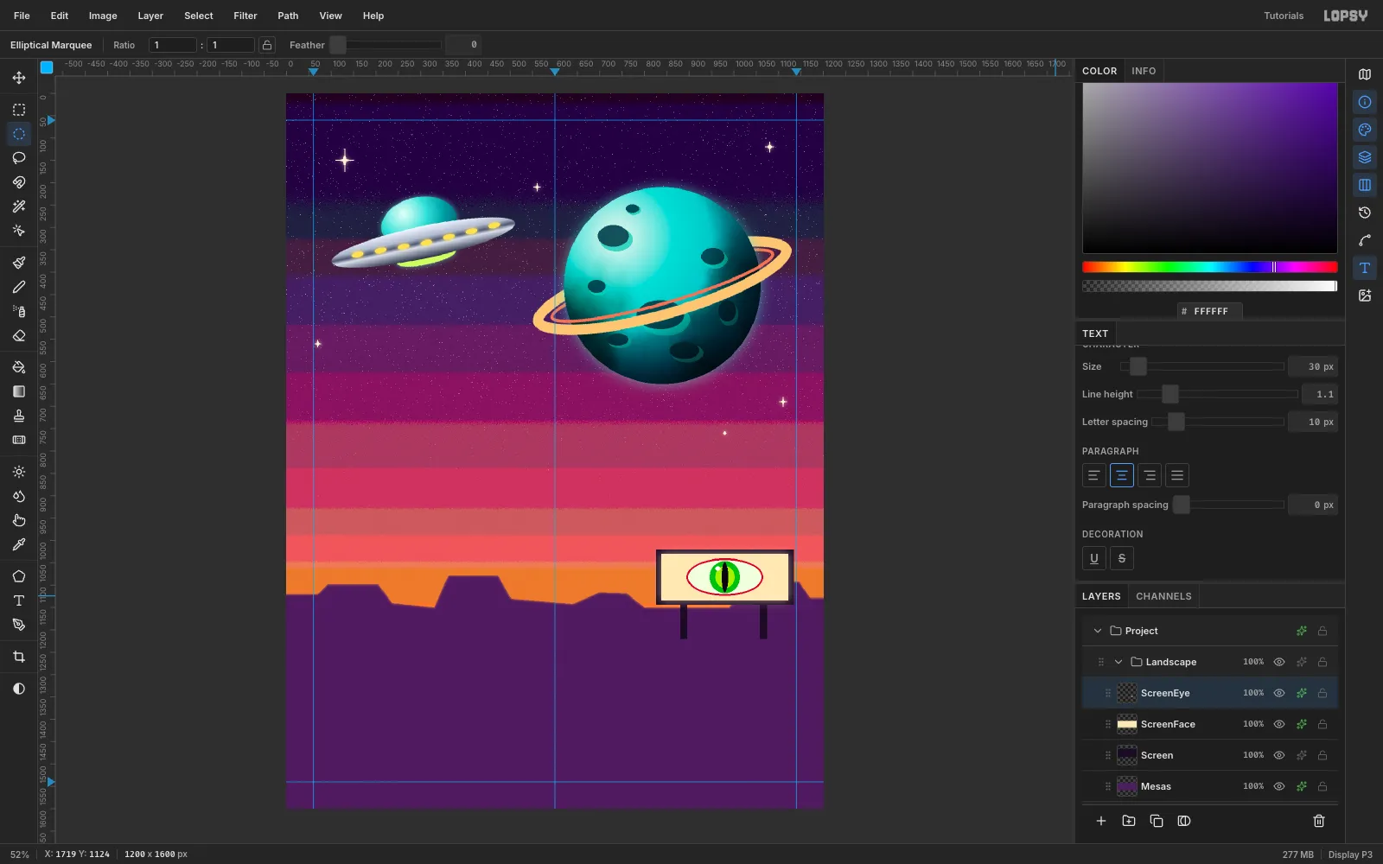Select the Brush tool
This screenshot has height=864, width=1383.
[x=19, y=263]
